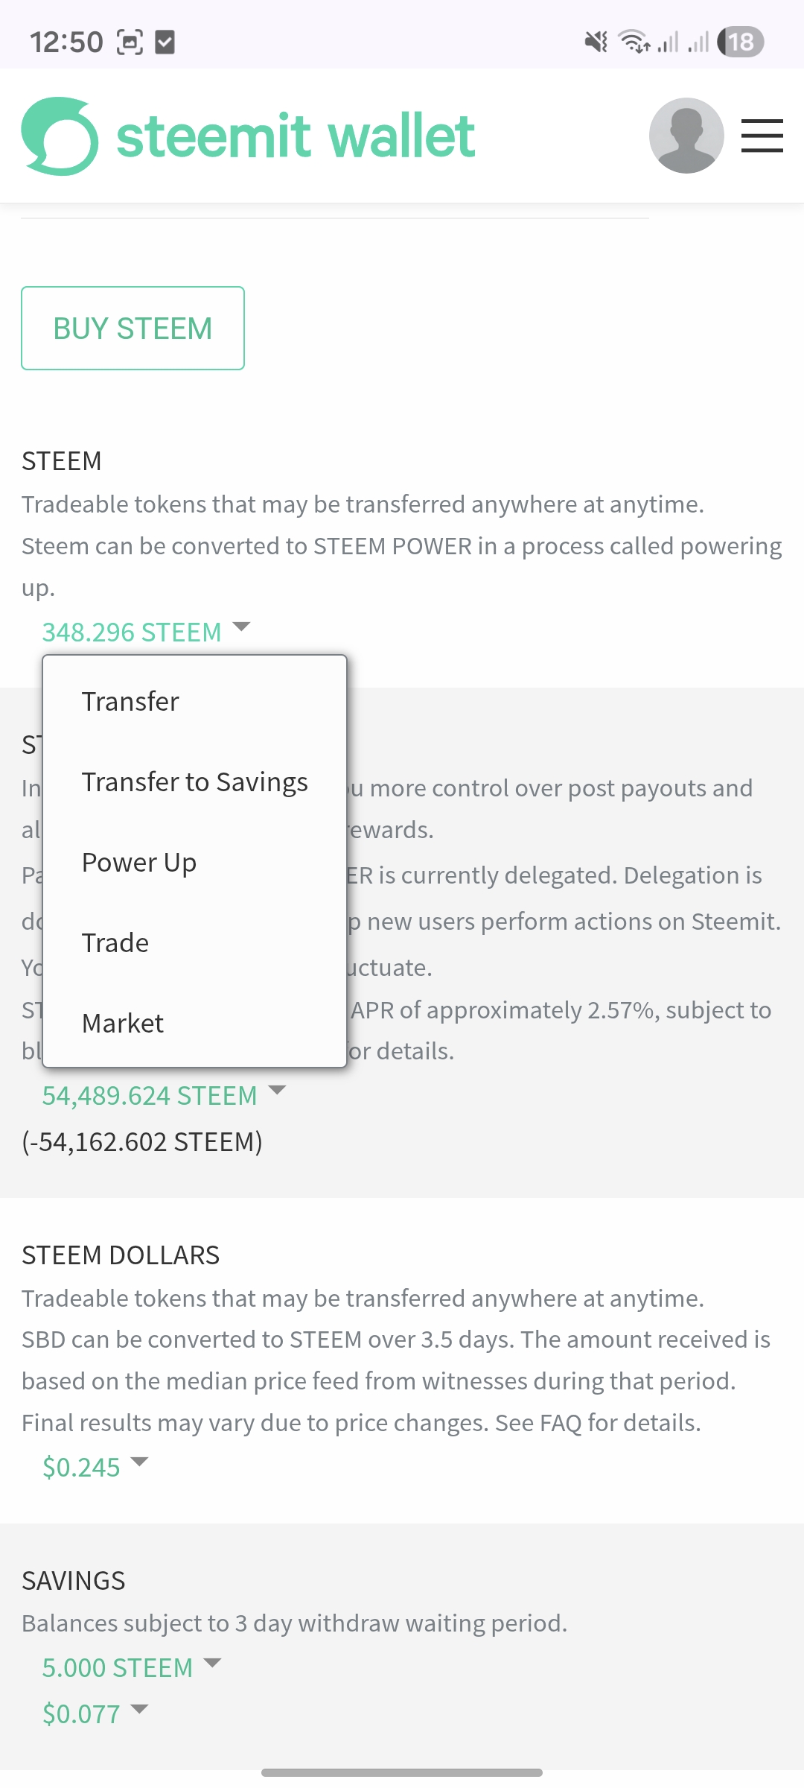Image resolution: width=804 pixels, height=1788 pixels.
Task: Select Power Up menu entry
Action: click(139, 862)
